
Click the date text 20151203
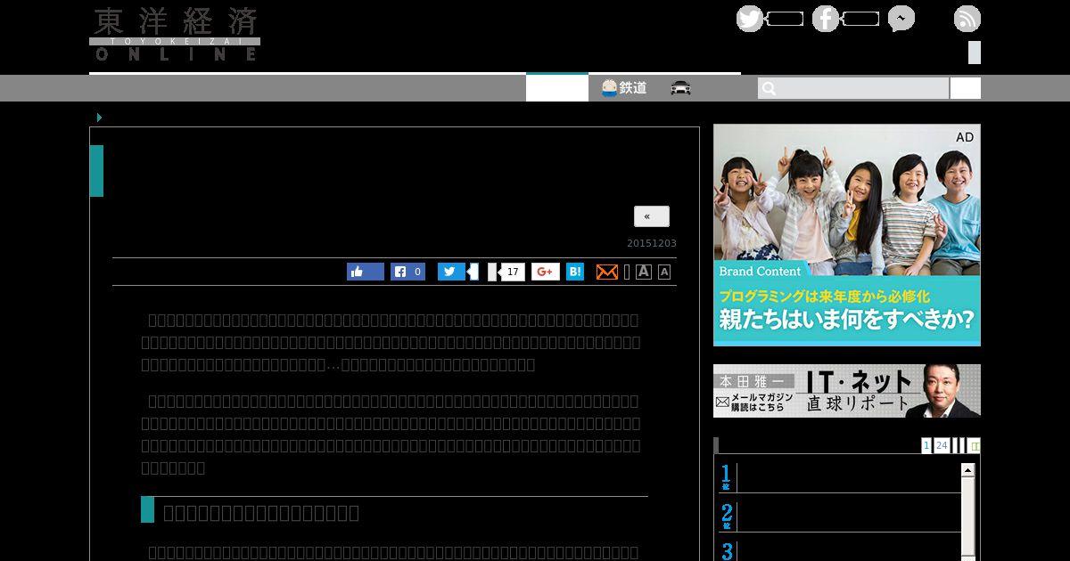[x=652, y=243]
